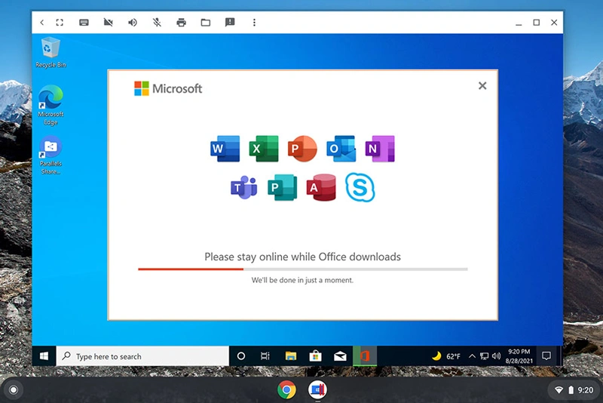Image resolution: width=603 pixels, height=403 pixels.
Task: Click the Parallels Desktop shelf icon
Action: pos(317,390)
